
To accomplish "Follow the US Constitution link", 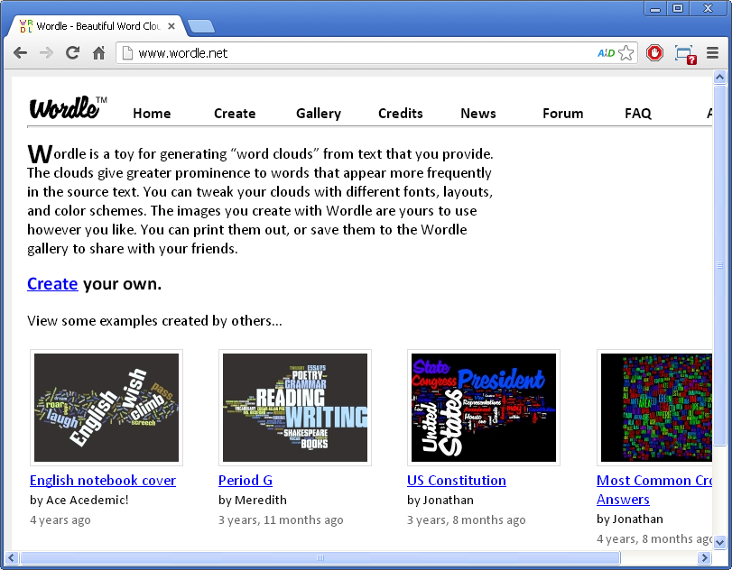I will click(457, 481).
